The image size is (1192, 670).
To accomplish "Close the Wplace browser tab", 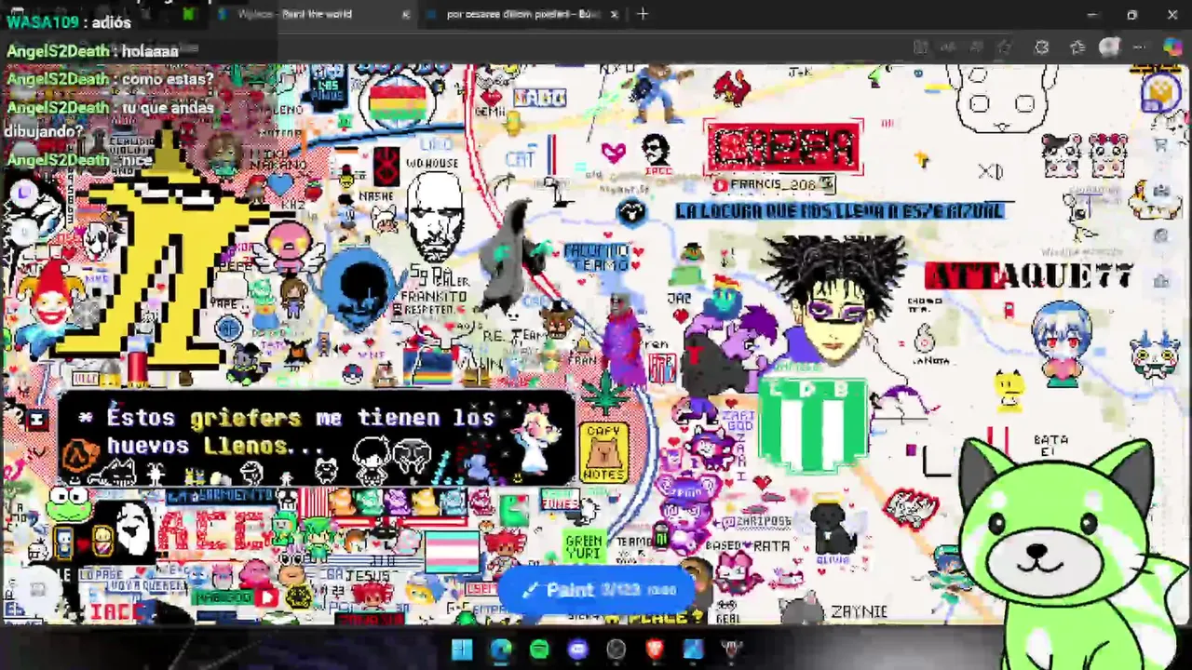I will (x=406, y=15).
